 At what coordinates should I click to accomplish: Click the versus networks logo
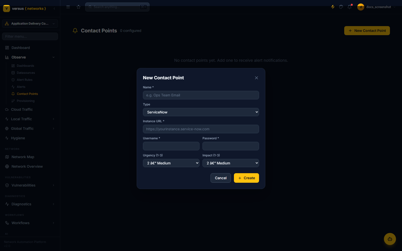point(25,9)
